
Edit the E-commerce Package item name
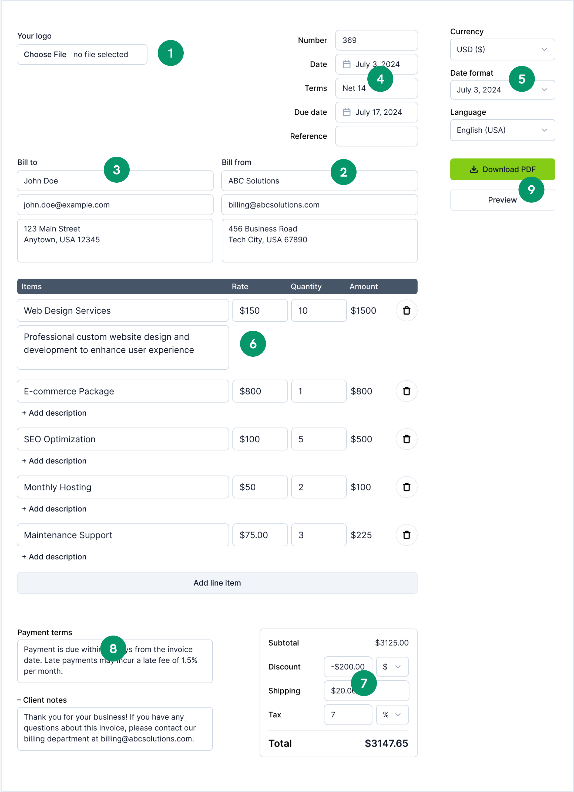[x=123, y=391]
